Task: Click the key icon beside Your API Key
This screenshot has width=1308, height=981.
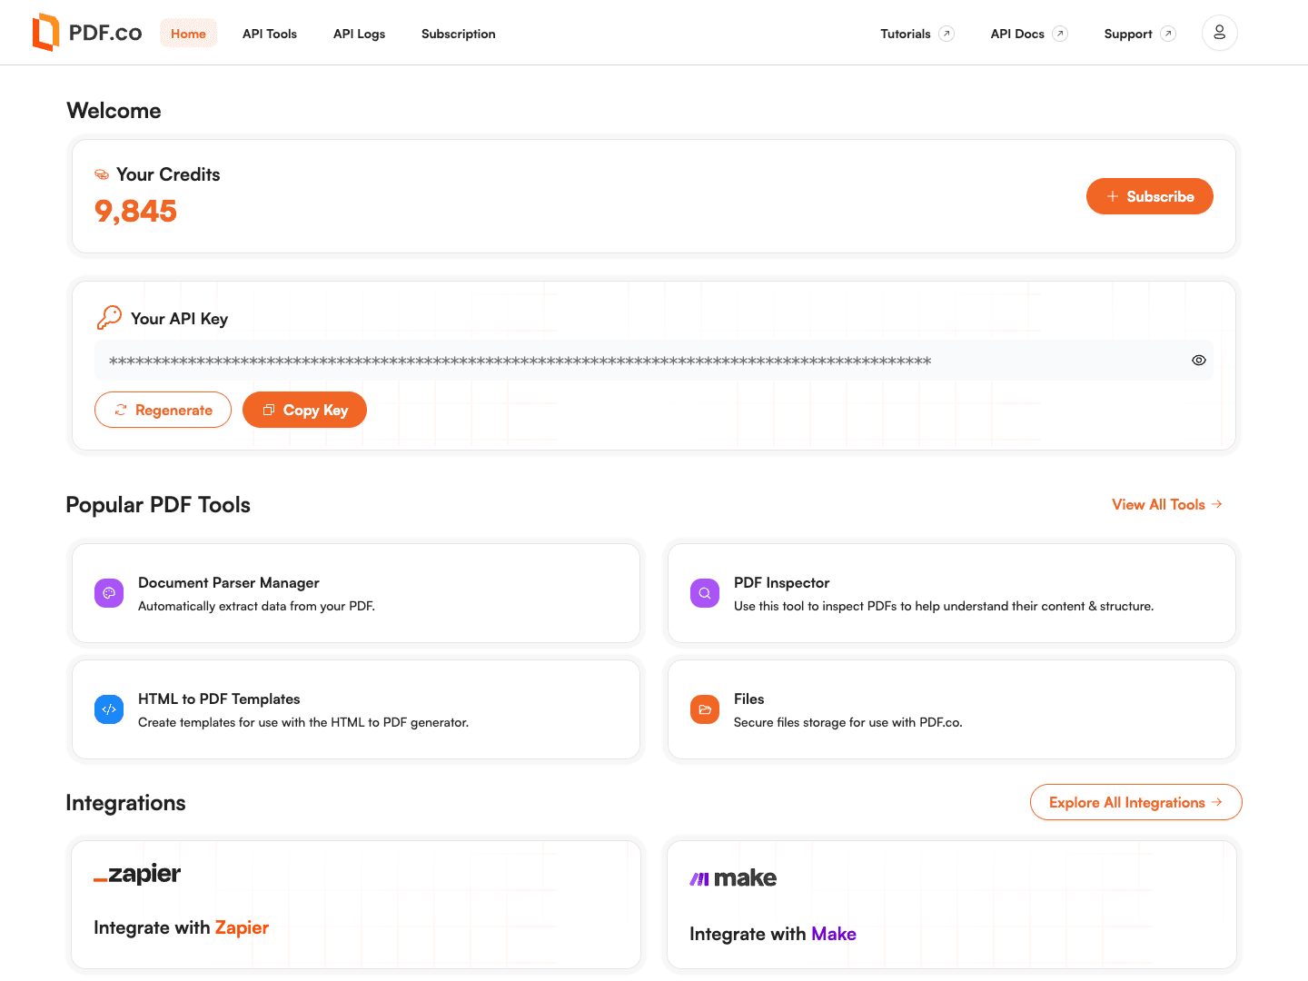Action: 109,317
